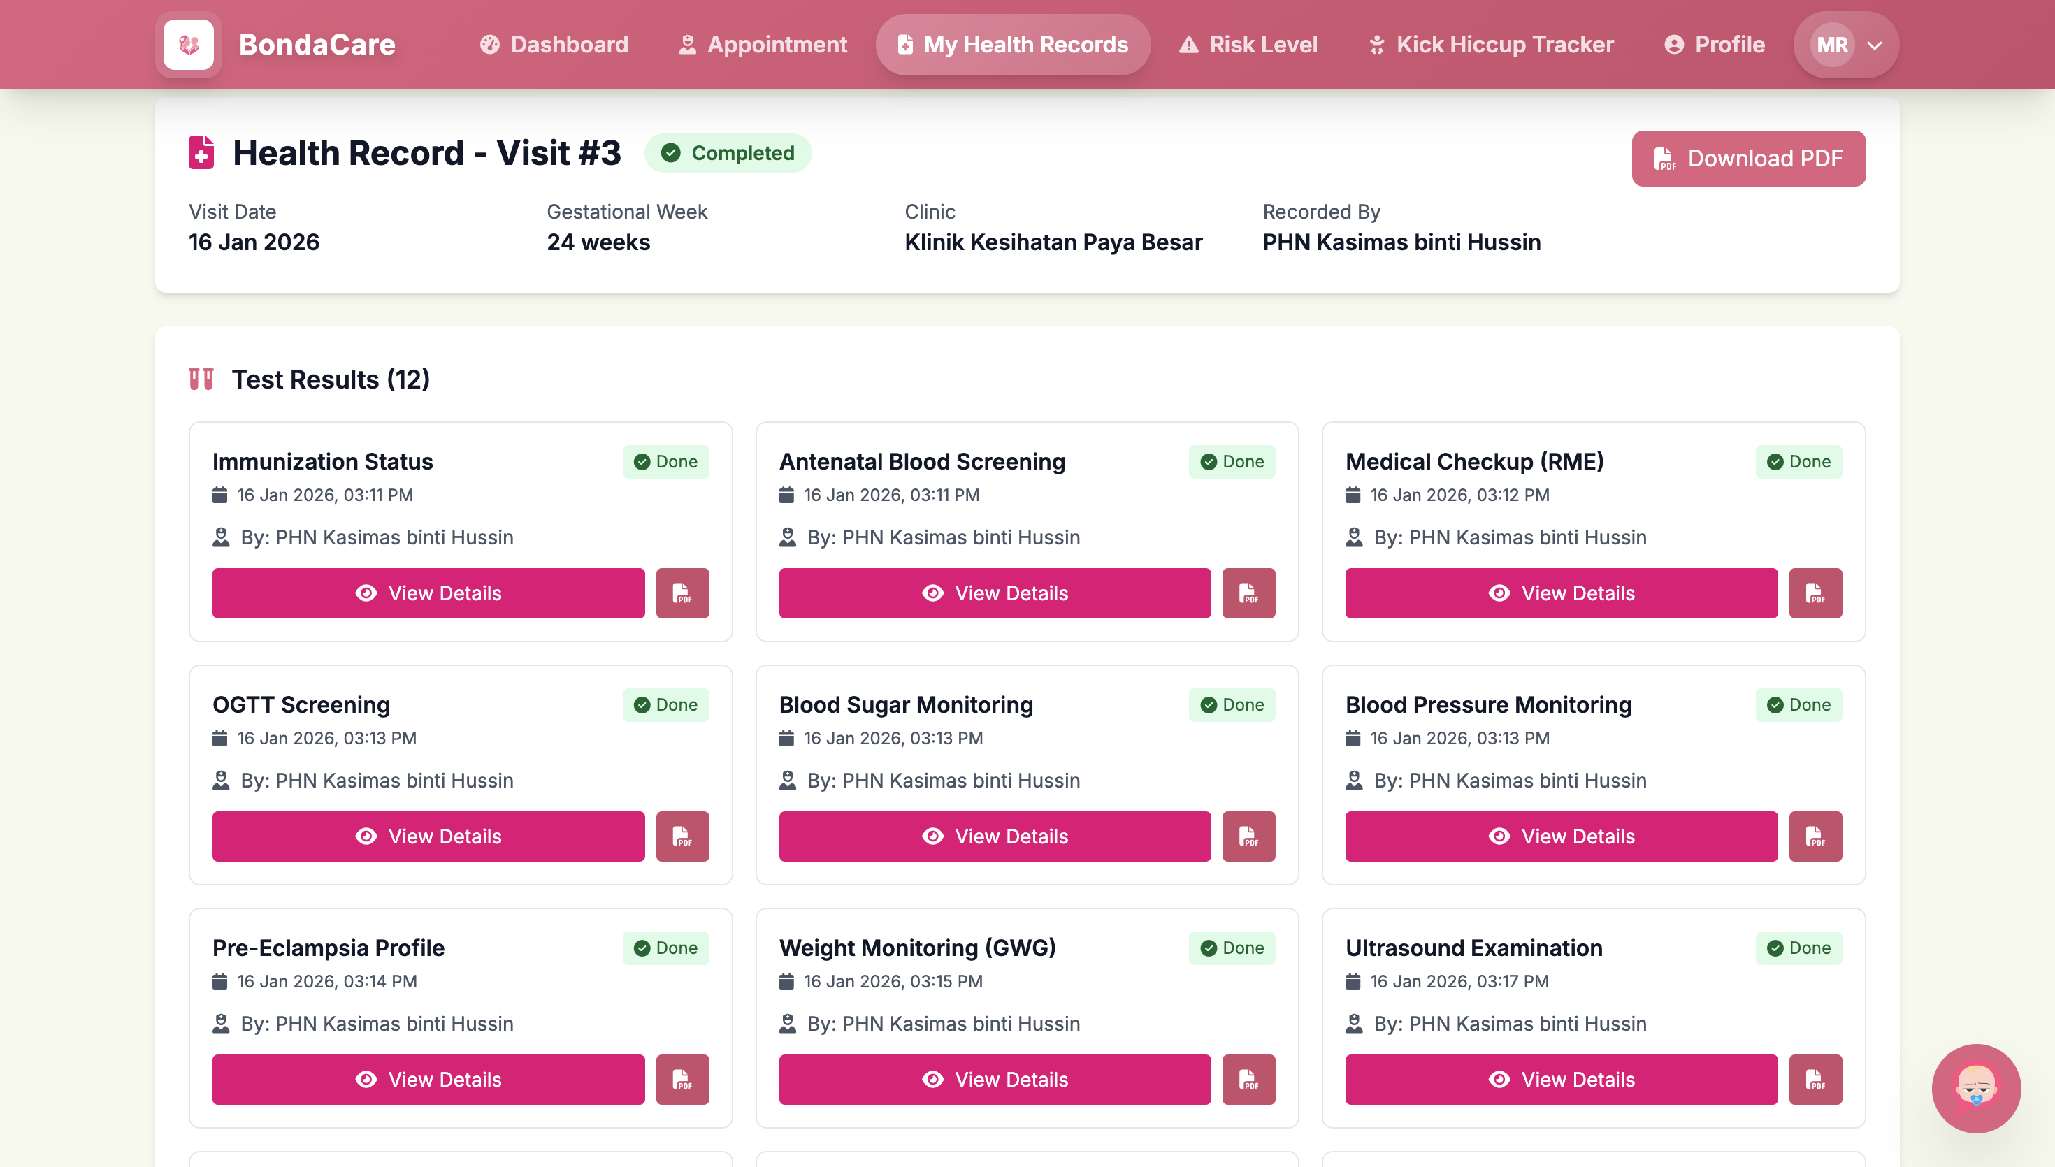View Details of Medical Checkup (RME)
This screenshot has height=1167, width=2055.
pos(1562,593)
